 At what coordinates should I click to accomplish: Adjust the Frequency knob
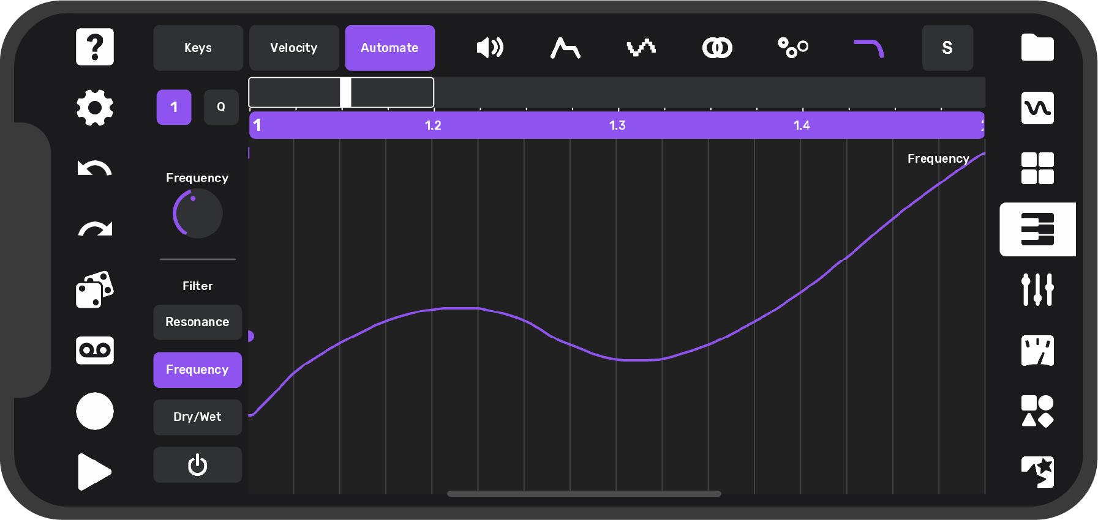[x=197, y=214]
